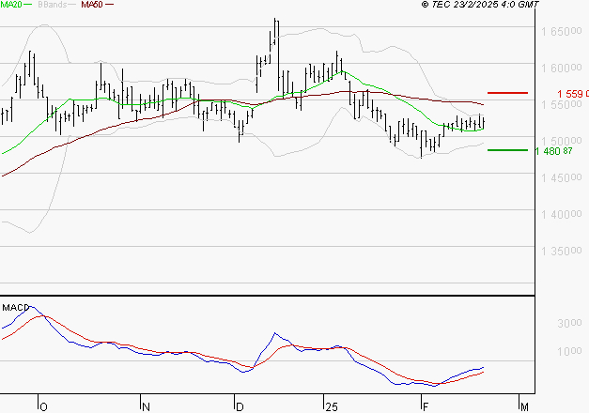Screen dimensions: 589x413
Task: Click the green 1 480 87 support line
Action: tap(507, 150)
